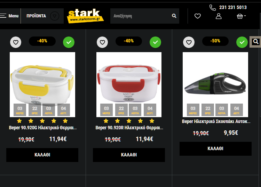
Task: Click the Stark logo
Action: (85, 16)
